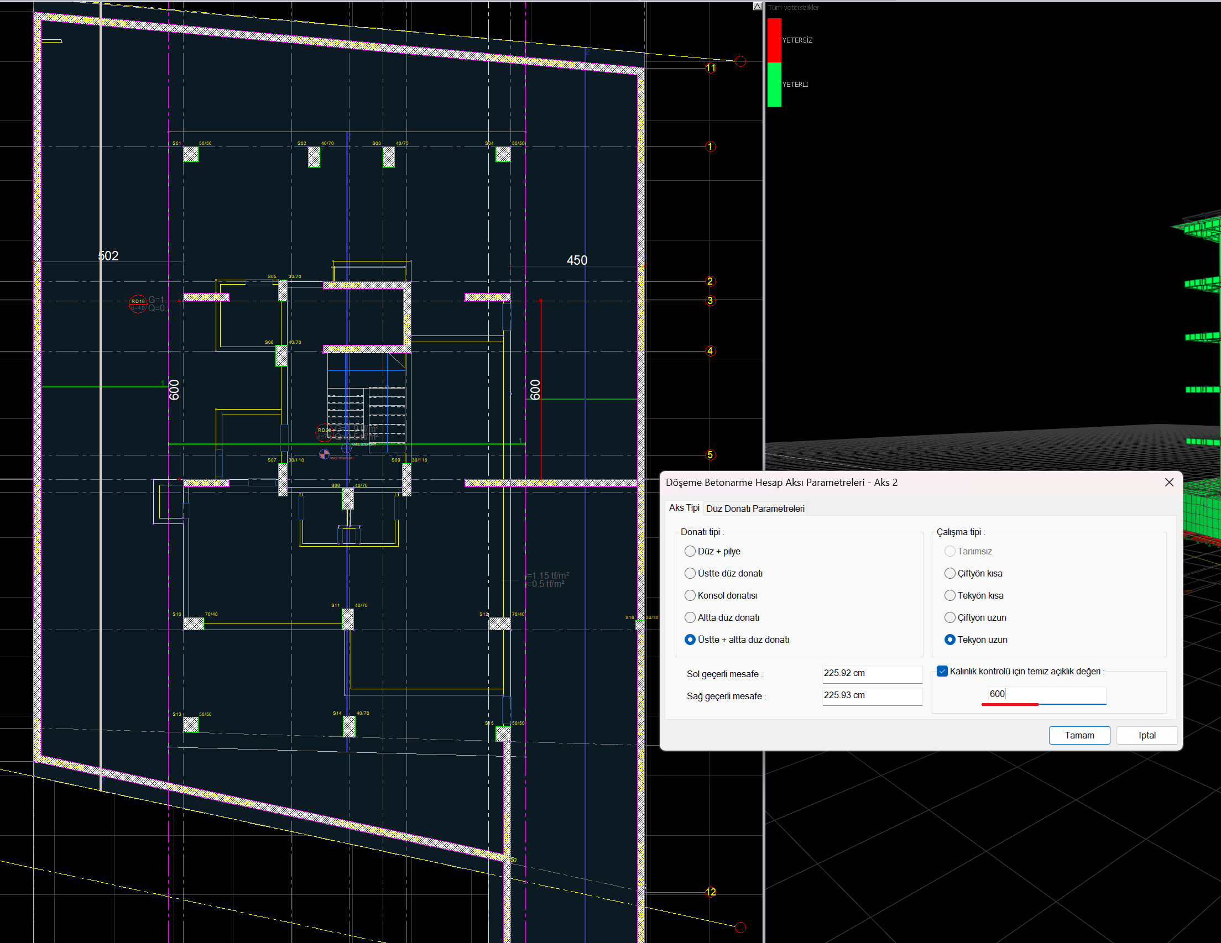This screenshot has width=1221, height=943.
Task: Click the Sol geçerli mesafe field
Action: coord(872,674)
